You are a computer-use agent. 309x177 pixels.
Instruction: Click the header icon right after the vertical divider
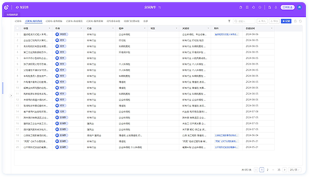270,7
